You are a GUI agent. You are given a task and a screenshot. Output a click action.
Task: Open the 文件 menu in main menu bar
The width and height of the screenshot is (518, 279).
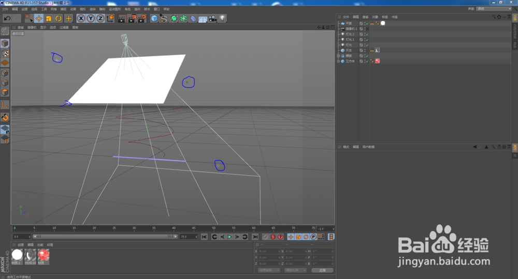click(5, 9)
